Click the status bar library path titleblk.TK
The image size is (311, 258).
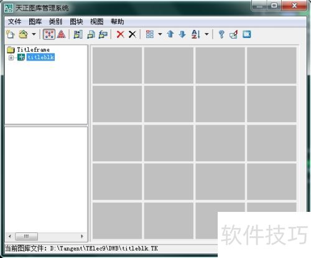pos(104,248)
